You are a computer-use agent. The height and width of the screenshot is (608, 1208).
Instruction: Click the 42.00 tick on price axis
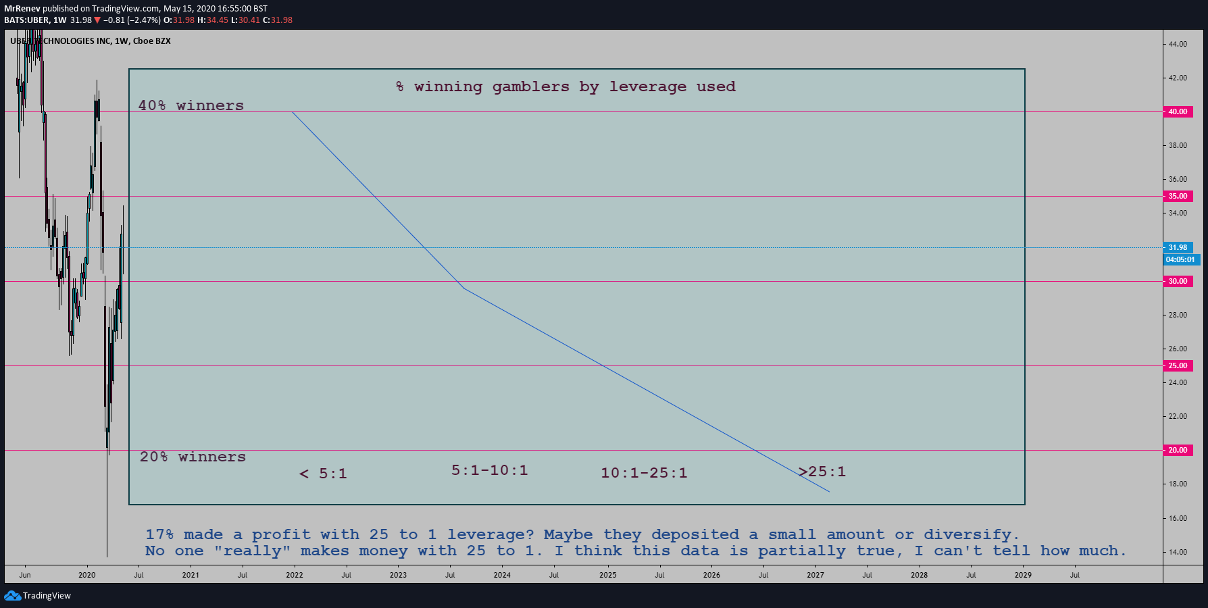point(1178,78)
